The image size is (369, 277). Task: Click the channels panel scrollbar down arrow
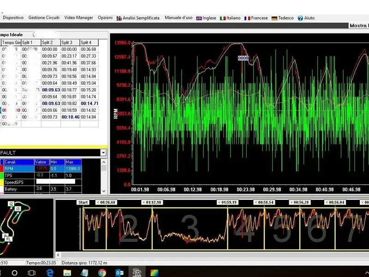[103, 191]
